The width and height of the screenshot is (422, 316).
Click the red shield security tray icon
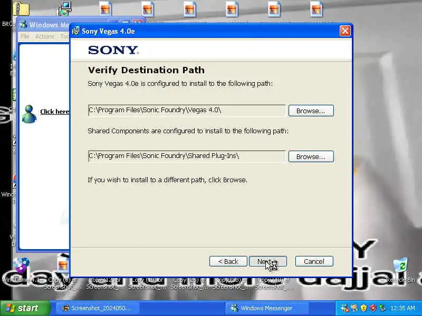pos(373,308)
